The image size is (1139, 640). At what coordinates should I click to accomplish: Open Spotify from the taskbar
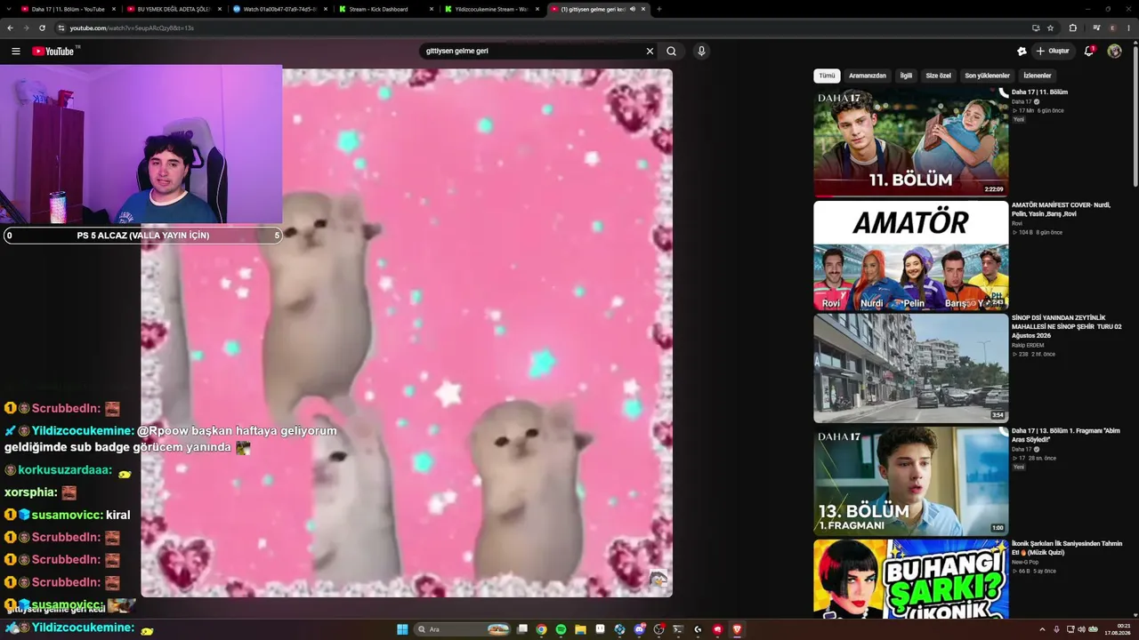[x=561, y=629]
